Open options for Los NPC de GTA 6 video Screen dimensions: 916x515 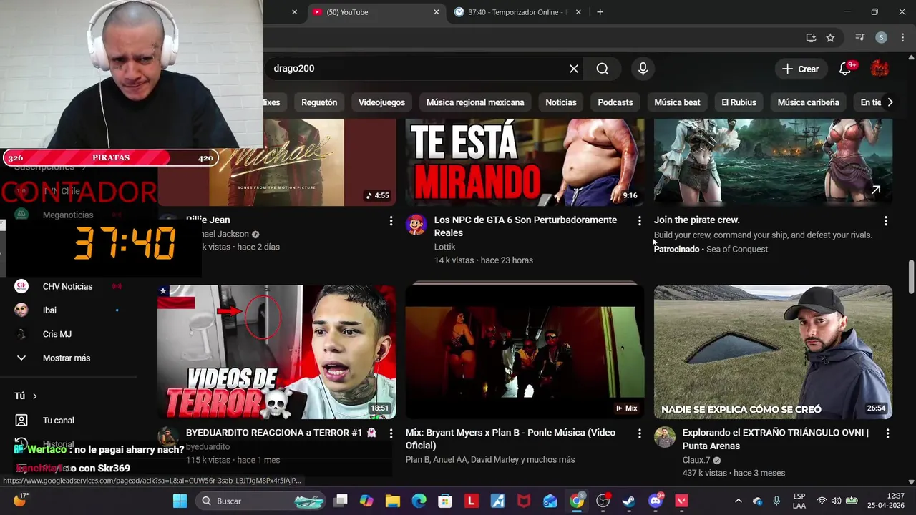[x=639, y=221]
